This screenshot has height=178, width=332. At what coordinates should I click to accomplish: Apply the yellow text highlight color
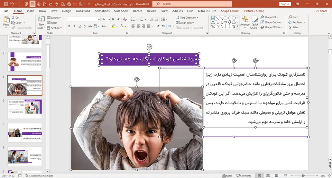[x=113, y=26]
